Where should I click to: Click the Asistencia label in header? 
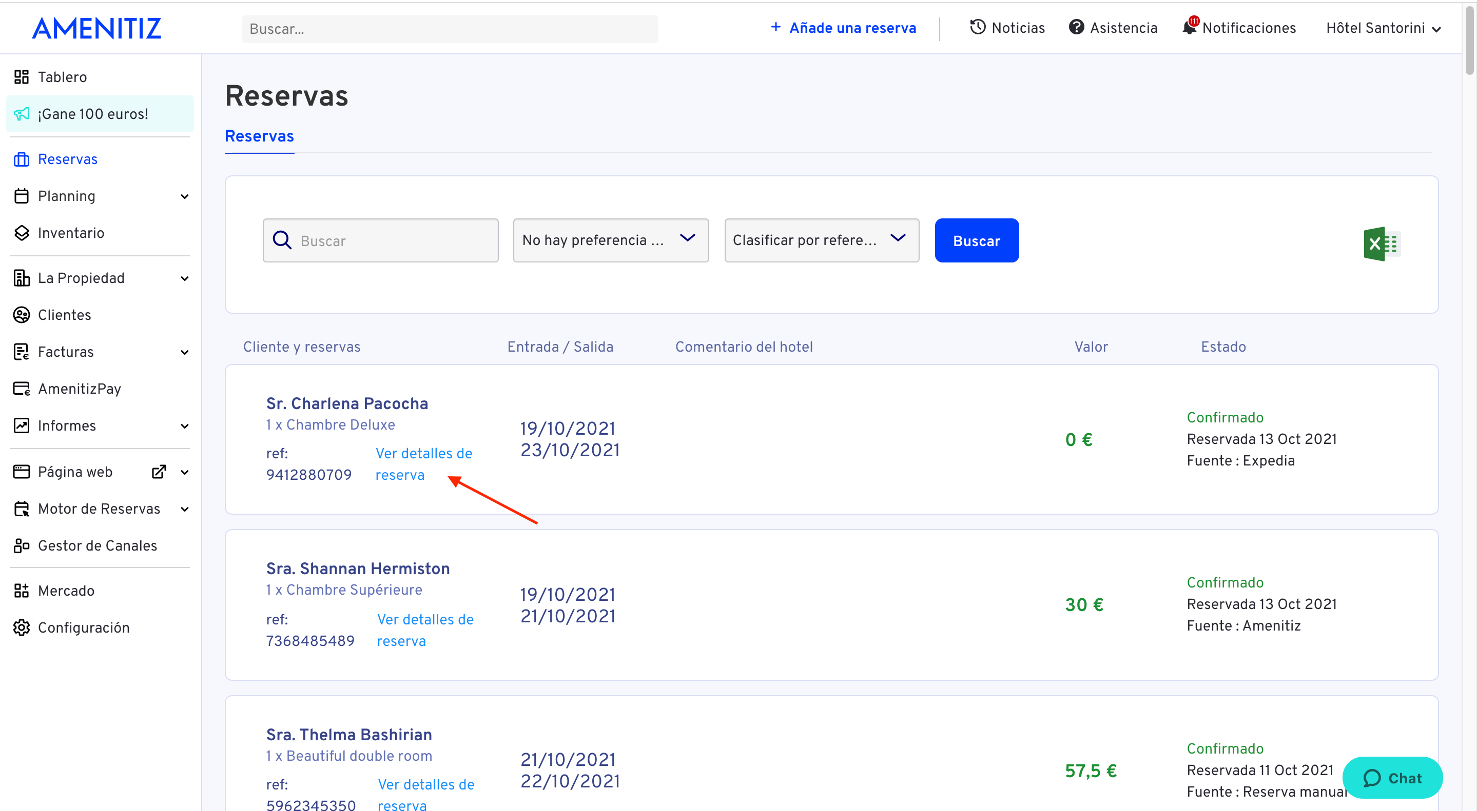(1123, 28)
